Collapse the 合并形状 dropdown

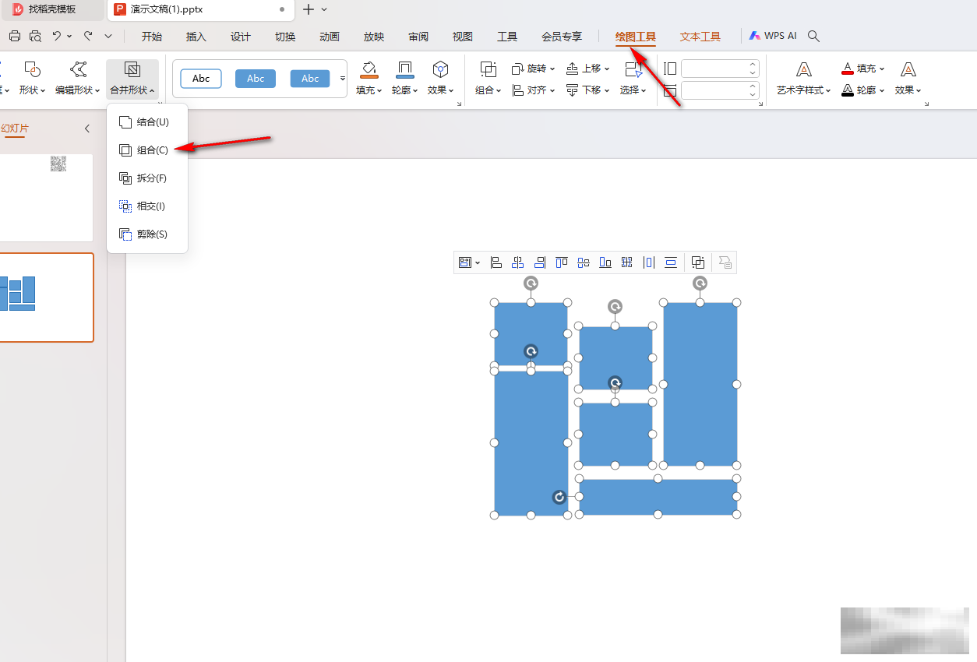(x=132, y=78)
